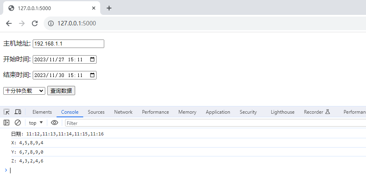The width and height of the screenshot is (366, 181).
Task: Close the 127.0.0.1:5000 browser tab
Action: pyautogui.click(x=94, y=8)
